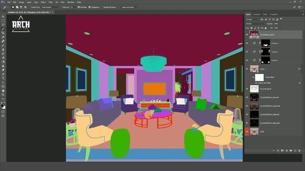Screen dimensions: 305x171
Task: Open the Layers panel flyout menu
Action: (303, 14)
